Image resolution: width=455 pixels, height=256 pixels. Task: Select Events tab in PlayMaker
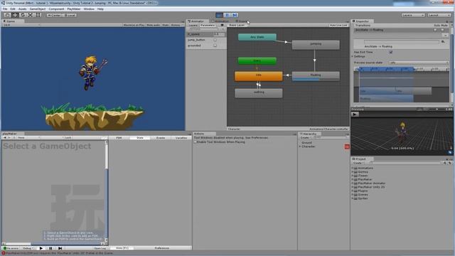coord(161,138)
